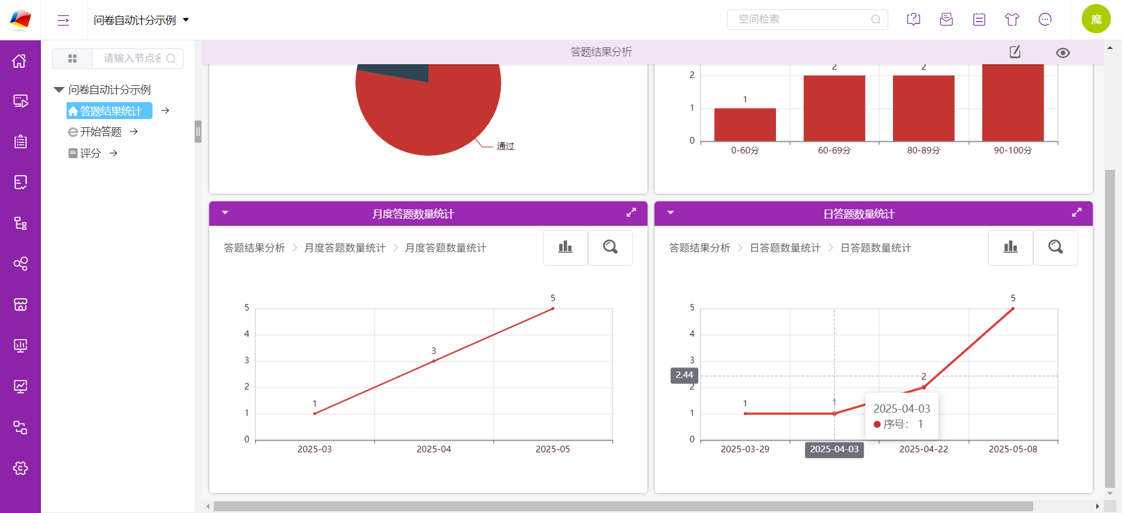
Task: Open the clipboard list sidebar icon
Action: click(x=20, y=142)
